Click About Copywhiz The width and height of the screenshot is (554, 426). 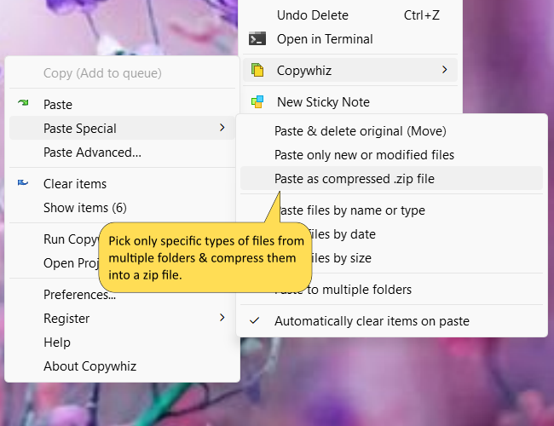[89, 366]
